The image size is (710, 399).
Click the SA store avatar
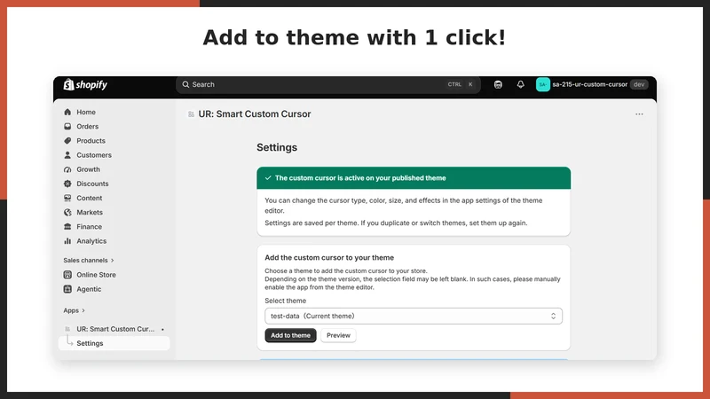click(543, 84)
